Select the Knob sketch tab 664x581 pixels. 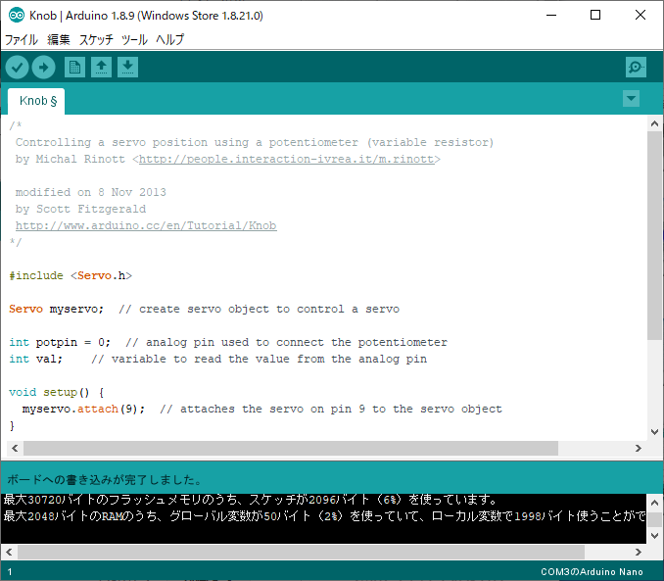36,101
